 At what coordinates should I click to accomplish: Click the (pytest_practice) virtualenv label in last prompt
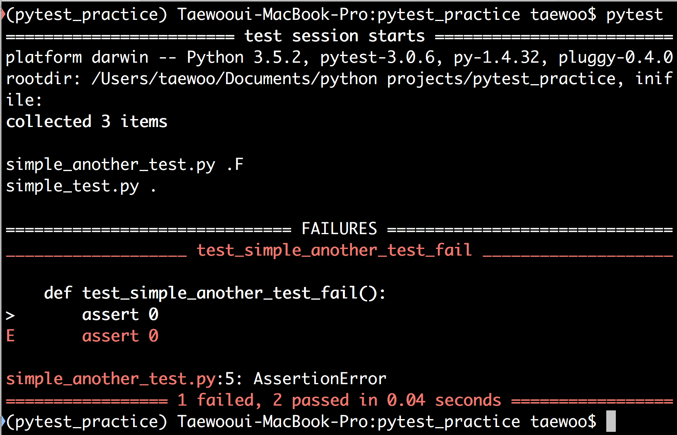tap(87, 422)
